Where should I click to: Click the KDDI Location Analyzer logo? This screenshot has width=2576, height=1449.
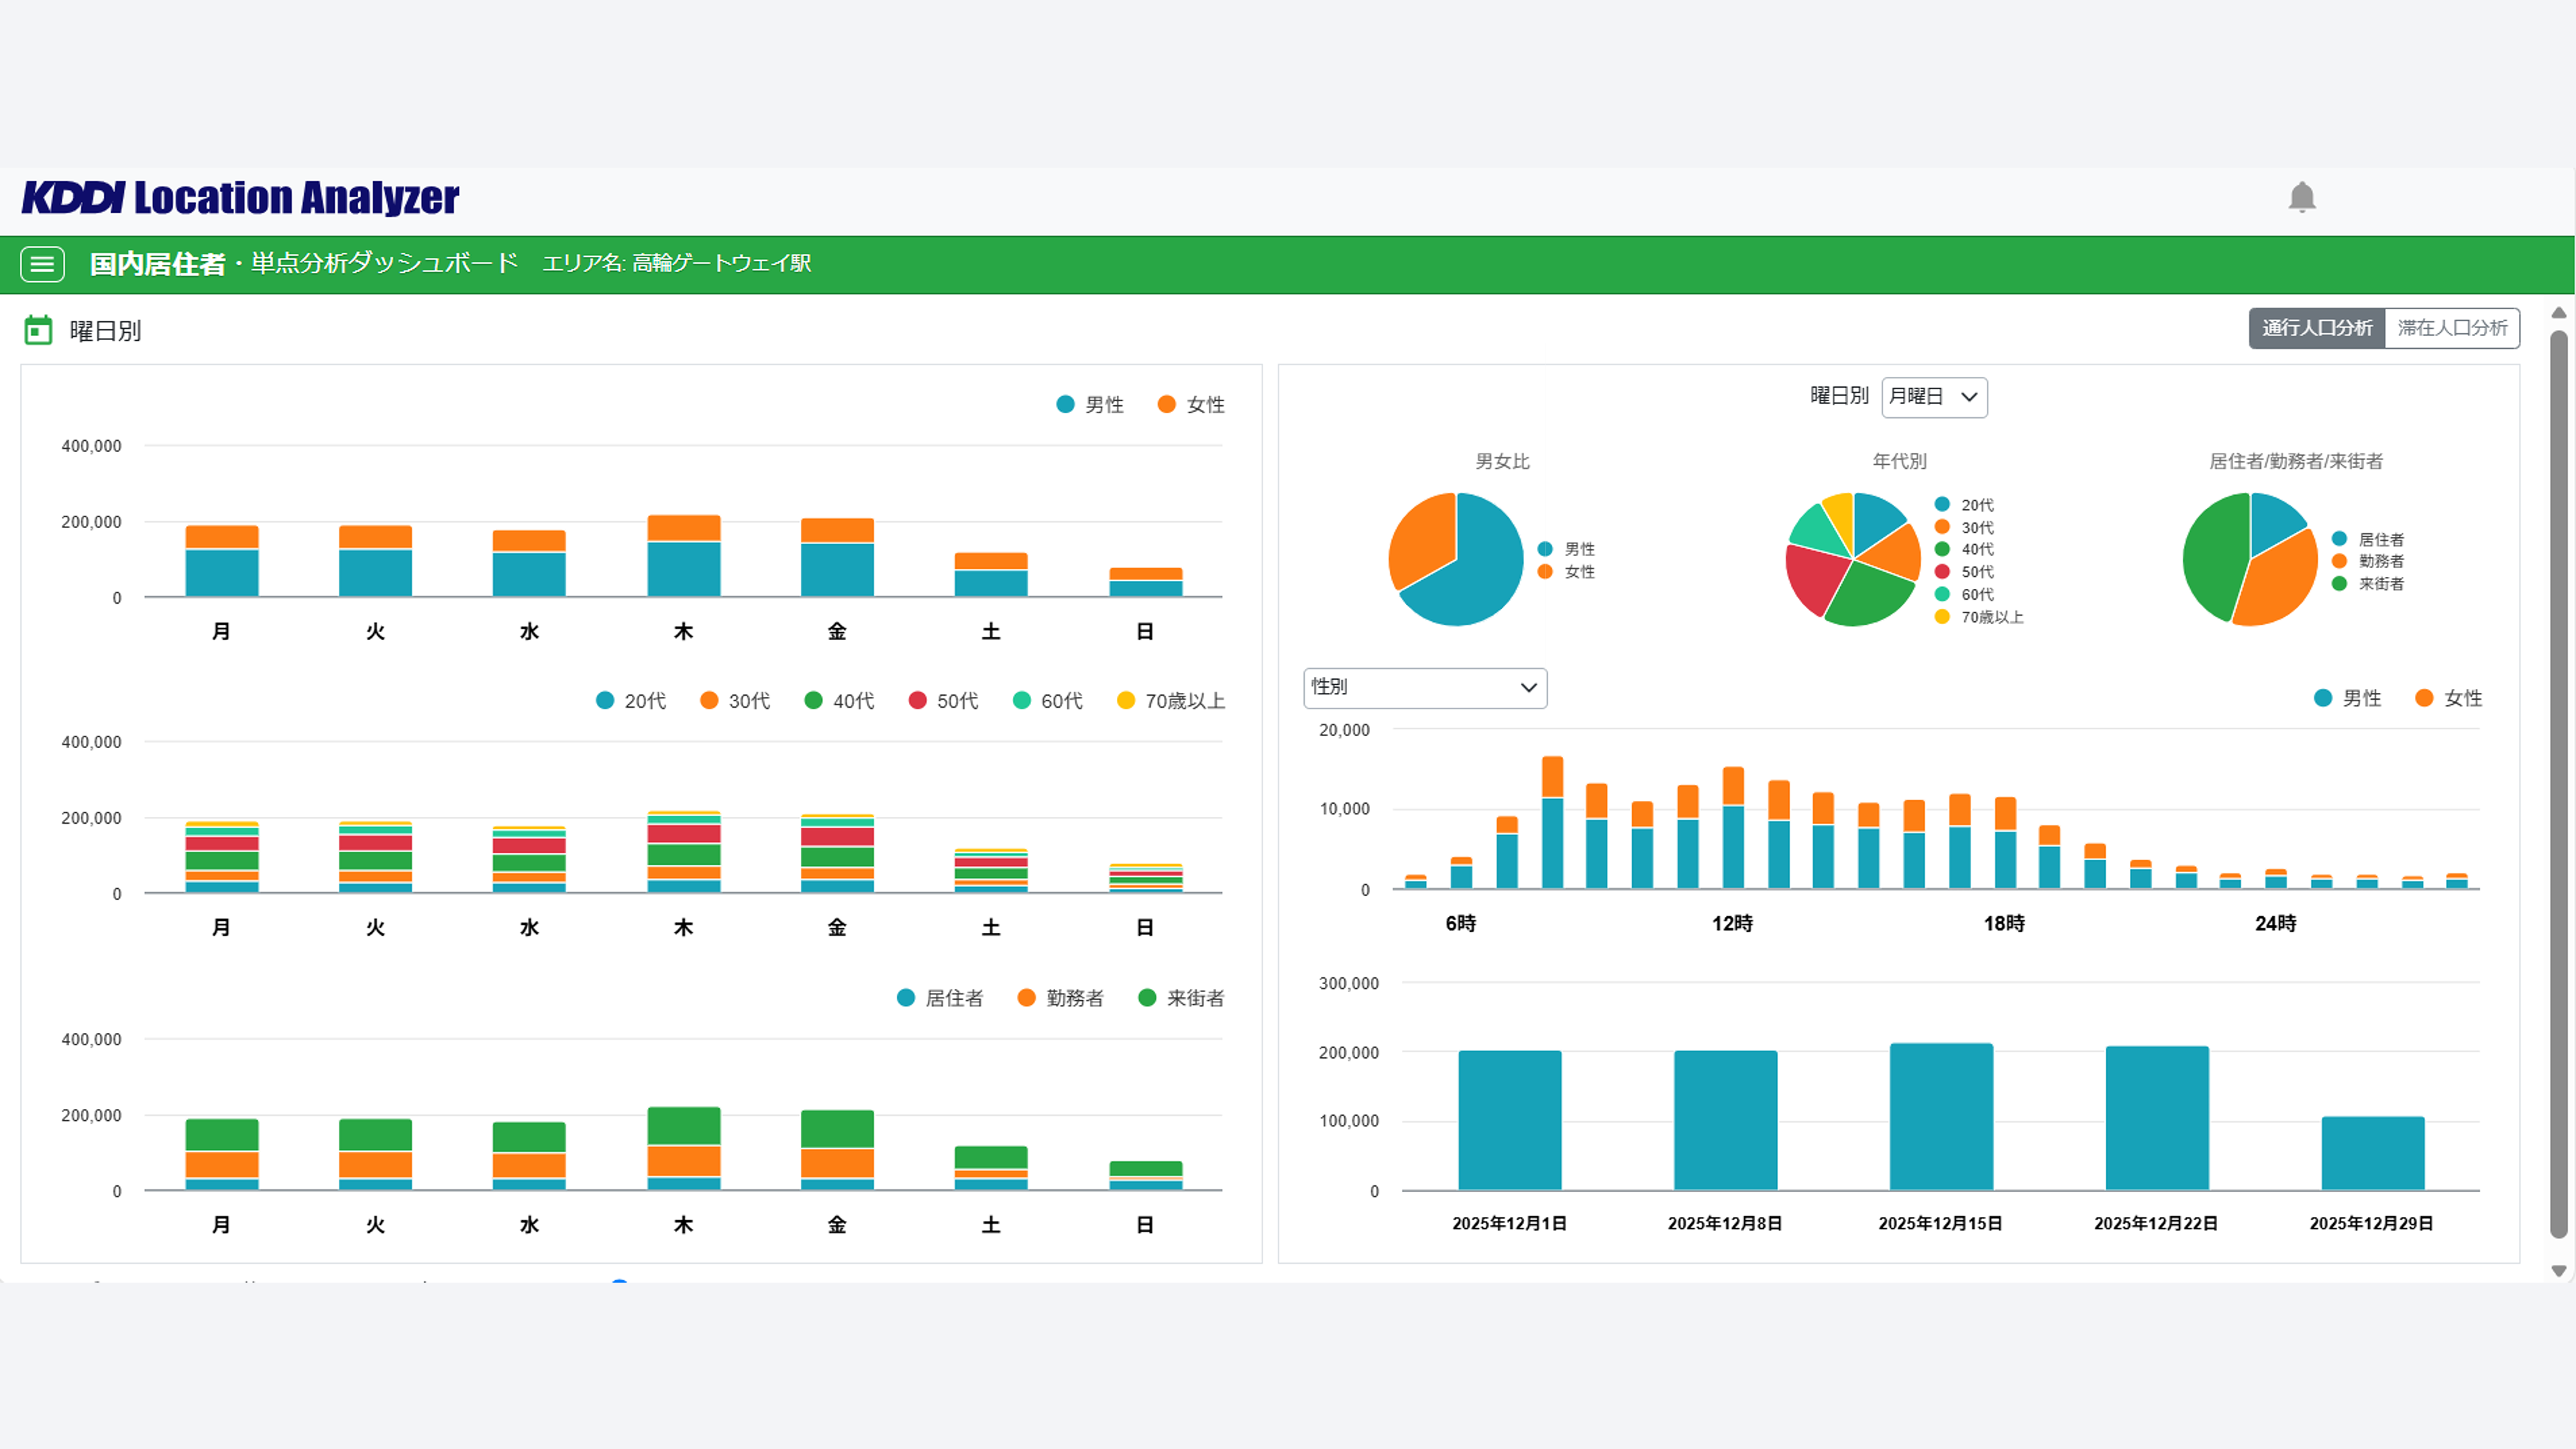pyautogui.click(x=240, y=198)
